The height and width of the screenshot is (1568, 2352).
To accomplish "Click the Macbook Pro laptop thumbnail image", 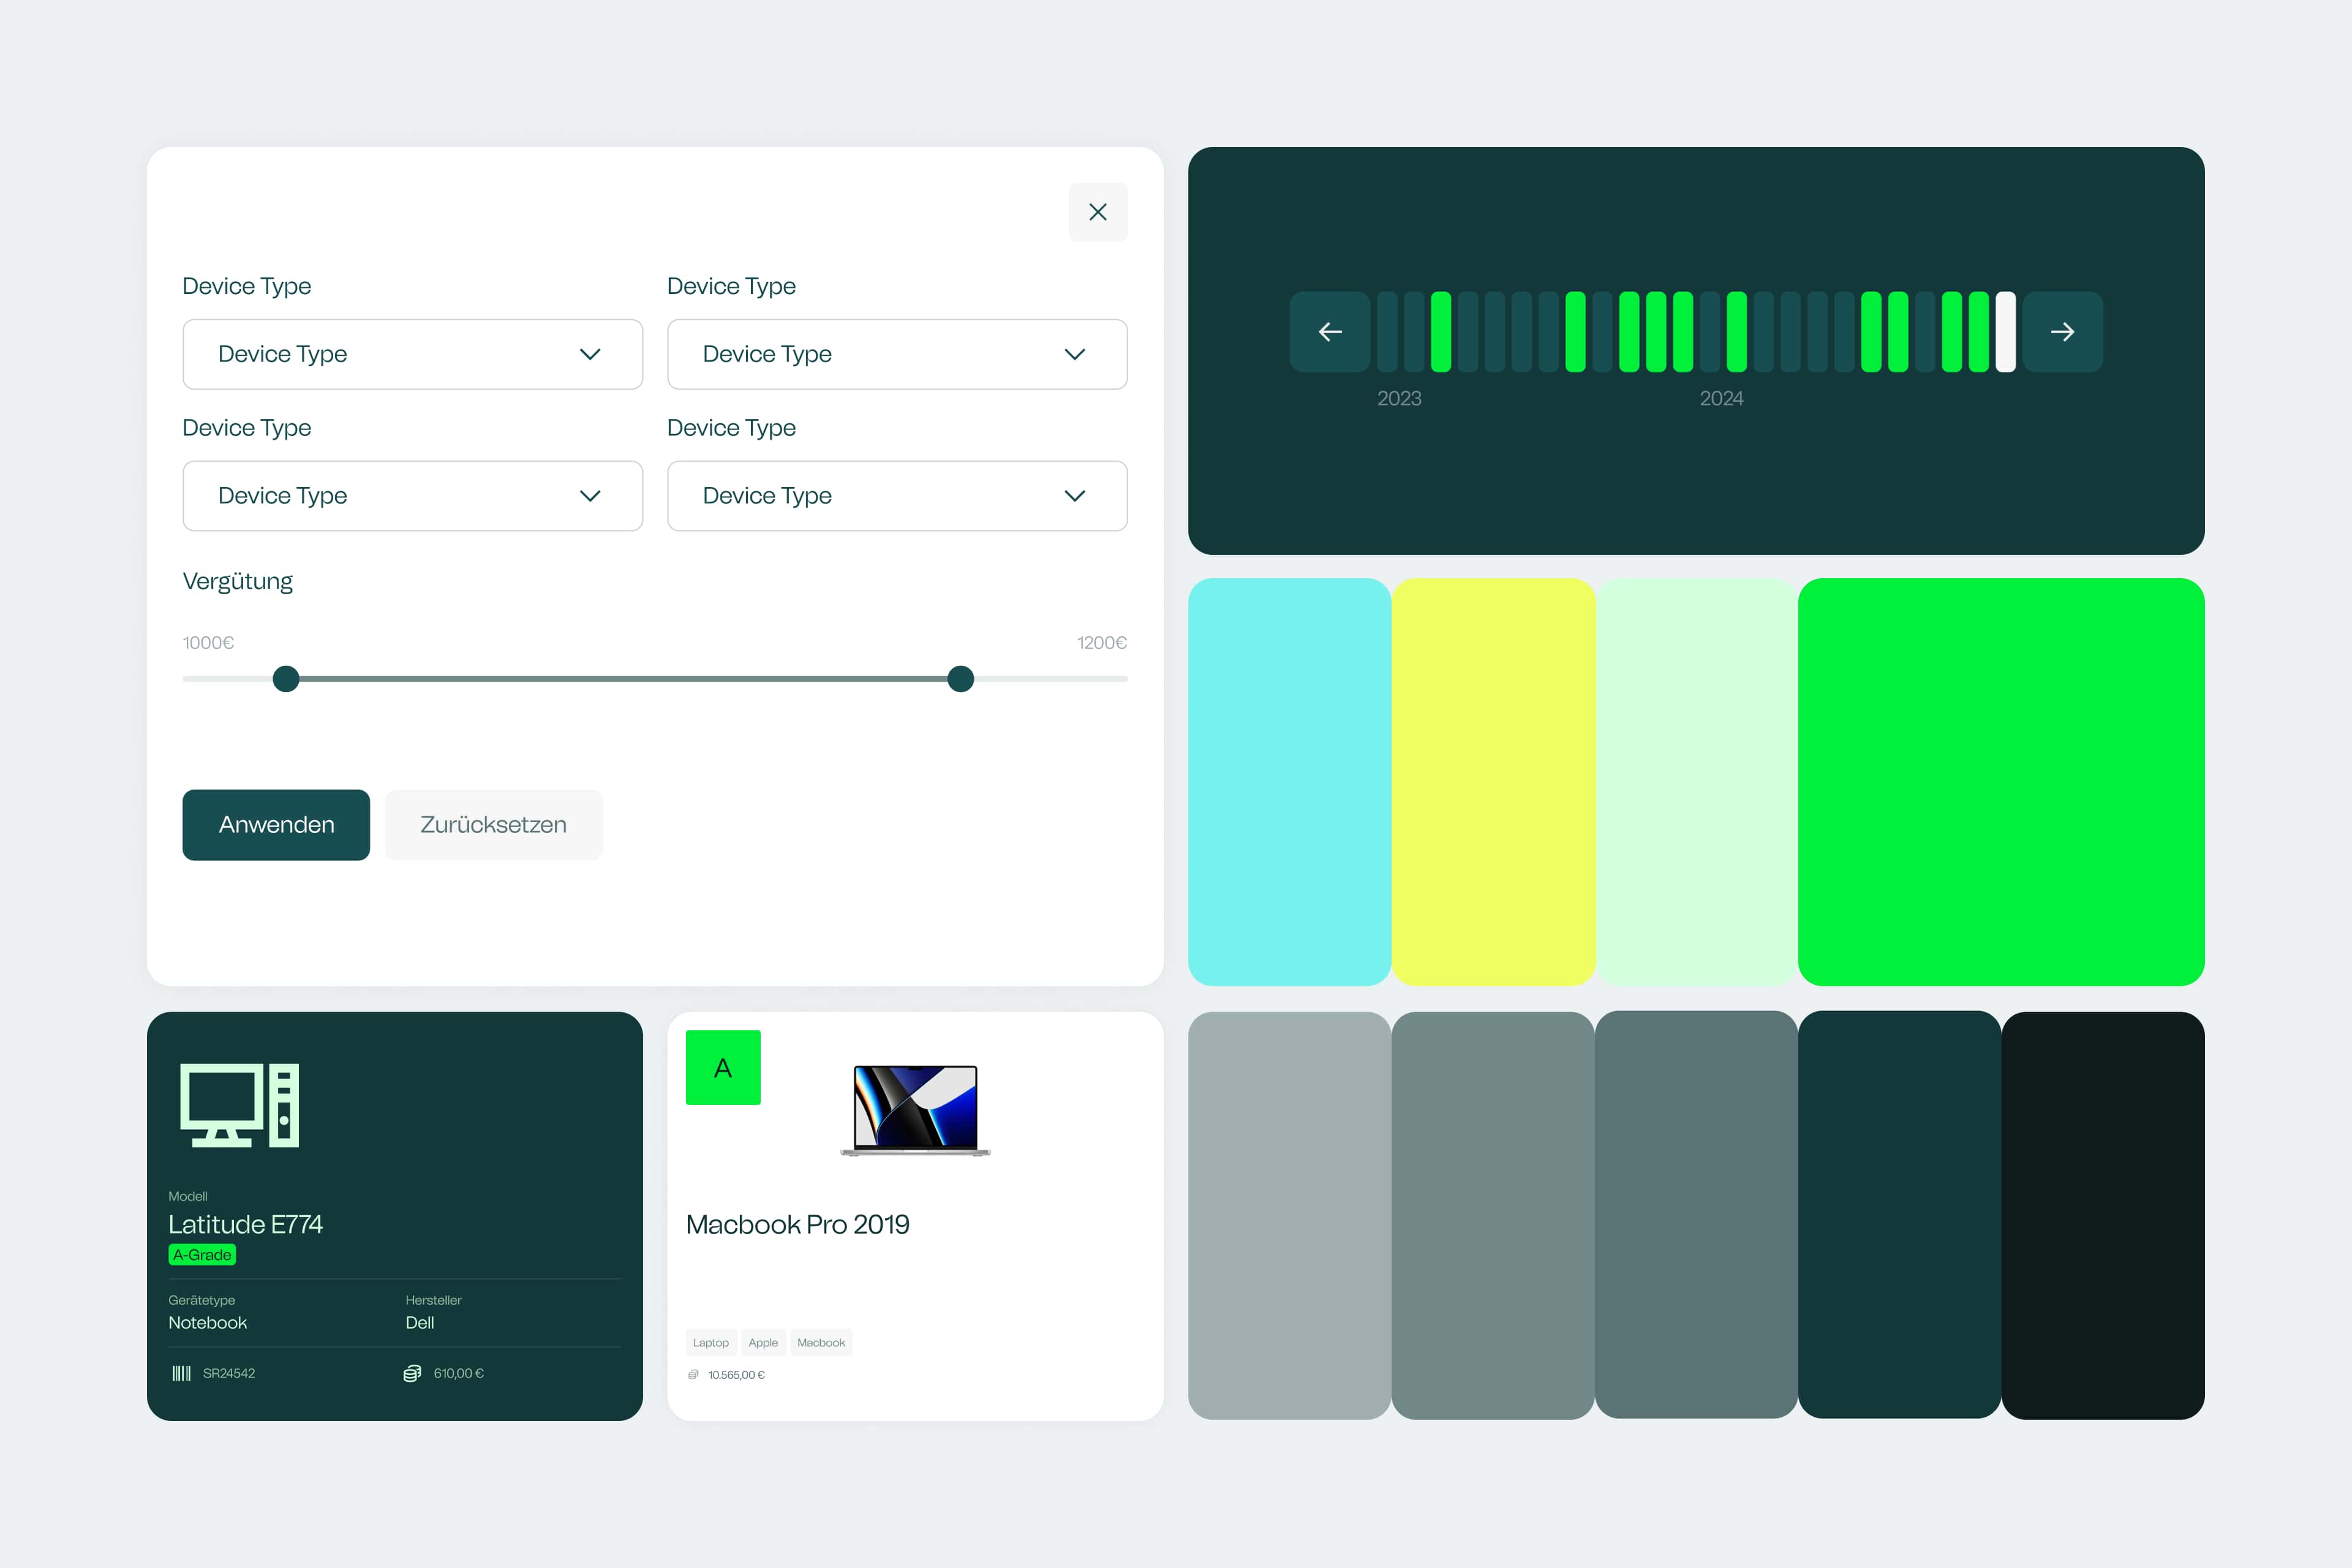I will click(915, 1110).
